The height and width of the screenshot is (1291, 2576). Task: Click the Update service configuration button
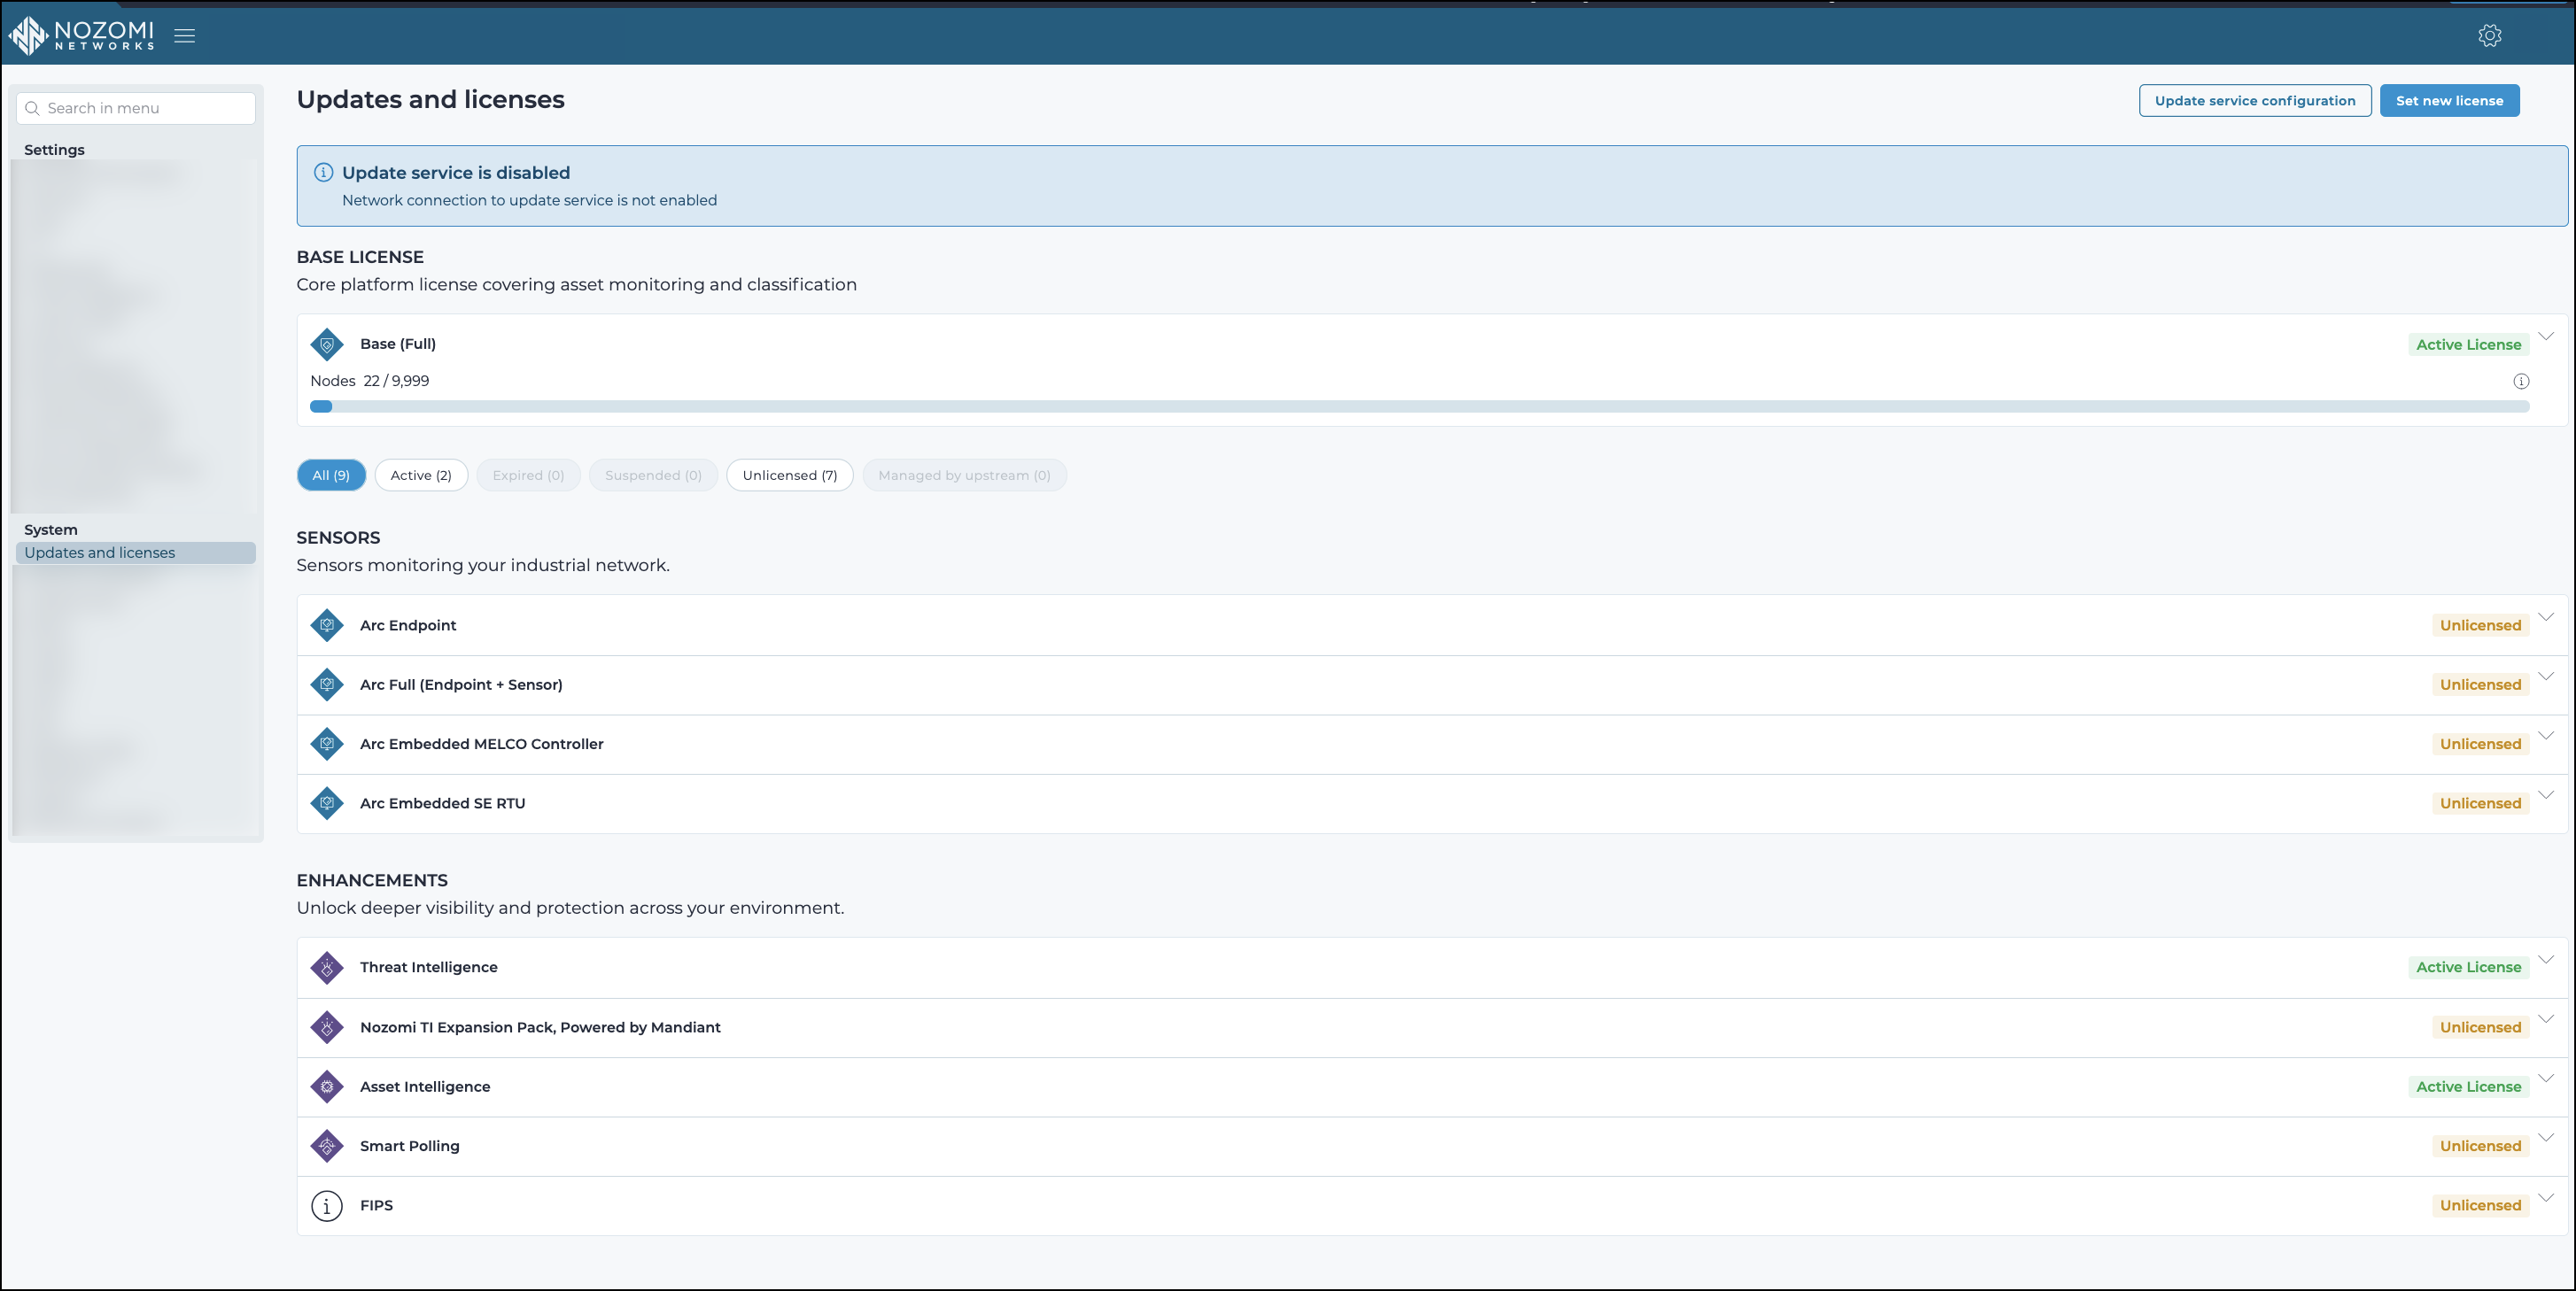pyautogui.click(x=2255, y=101)
